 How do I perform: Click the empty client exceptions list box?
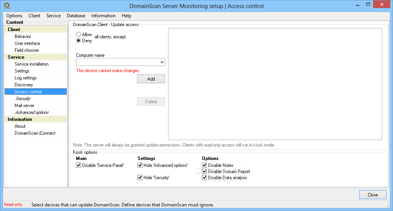(x=275, y=84)
